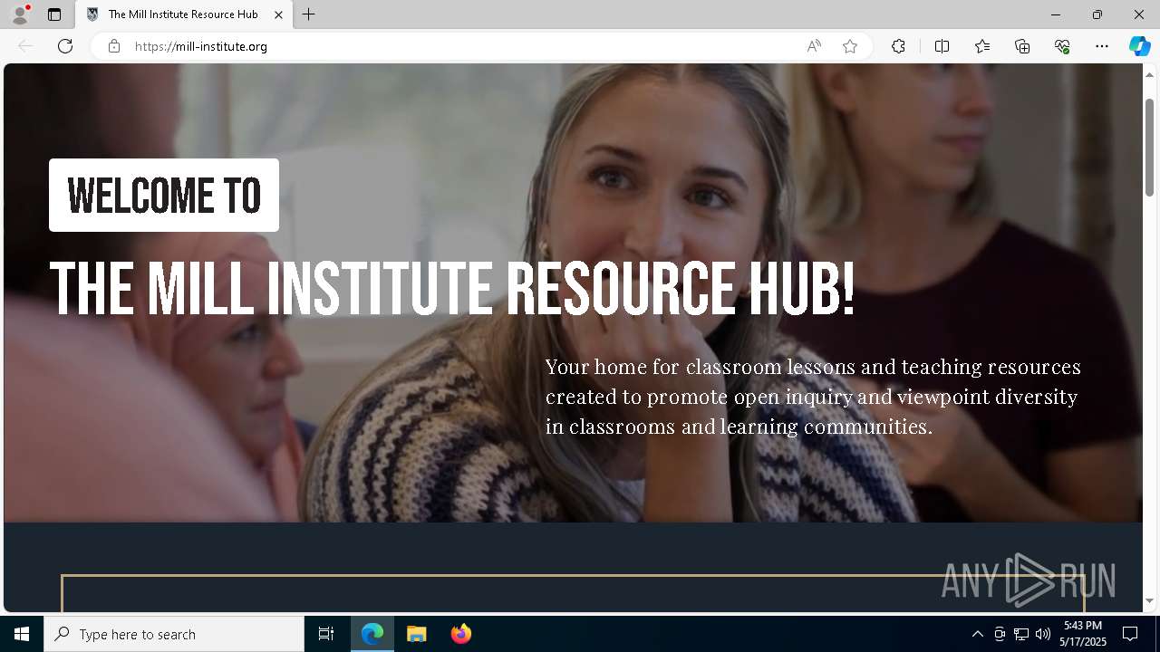This screenshot has height=652, width=1160.
Task: Click the vertical scrollbar thumb
Action: (1149, 147)
